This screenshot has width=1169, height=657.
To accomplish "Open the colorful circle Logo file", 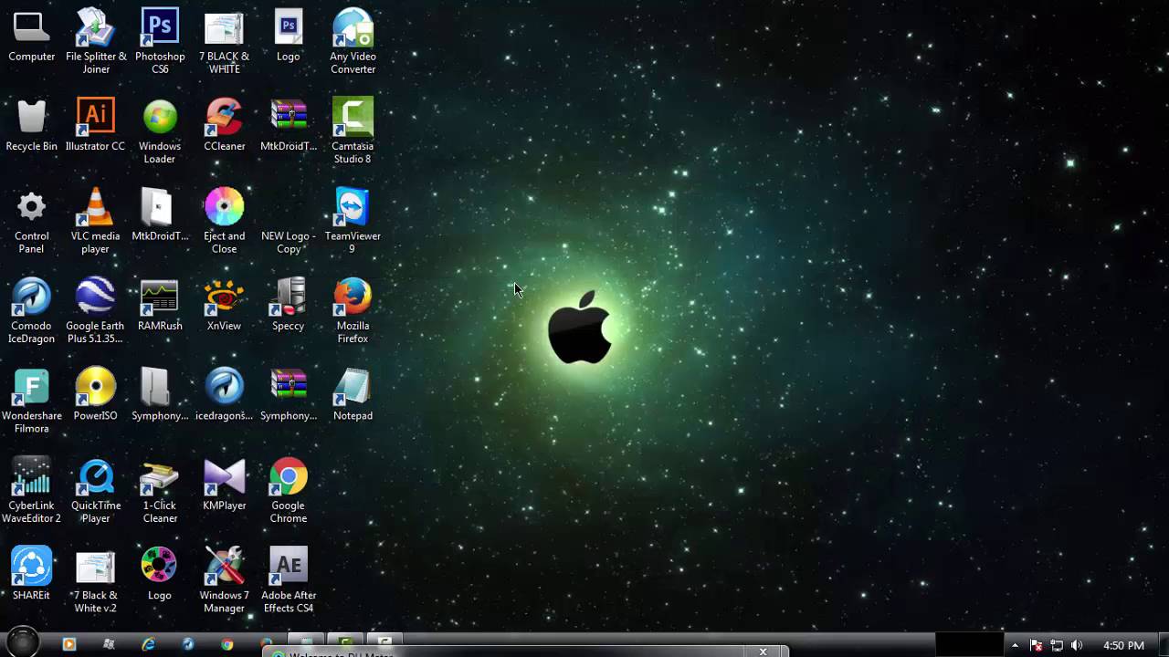I will click(x=160, y=575).
